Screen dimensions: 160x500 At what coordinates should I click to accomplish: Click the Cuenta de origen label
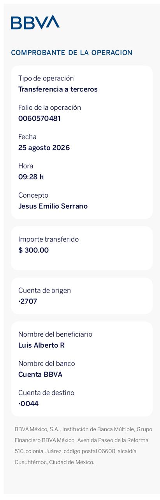44,291
